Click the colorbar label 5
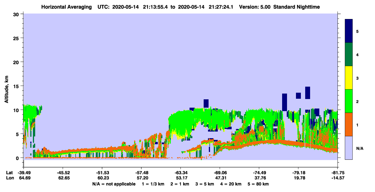Screen dimensions: 375x192 click(357, 31)
